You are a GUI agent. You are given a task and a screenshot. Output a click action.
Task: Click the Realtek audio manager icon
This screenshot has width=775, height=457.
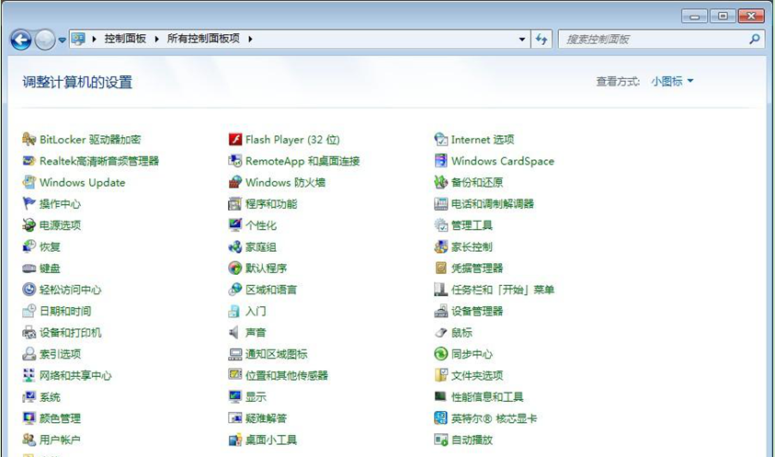click(x=29, y=161)
